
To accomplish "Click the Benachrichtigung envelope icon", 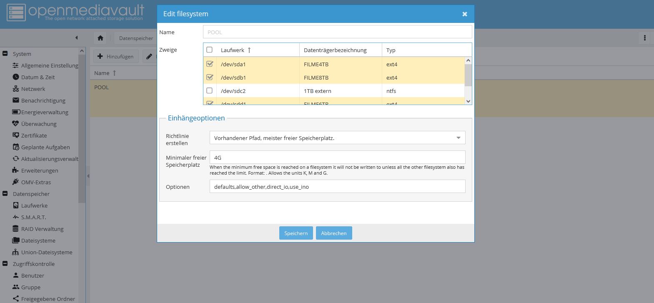I will coord(16,100).
